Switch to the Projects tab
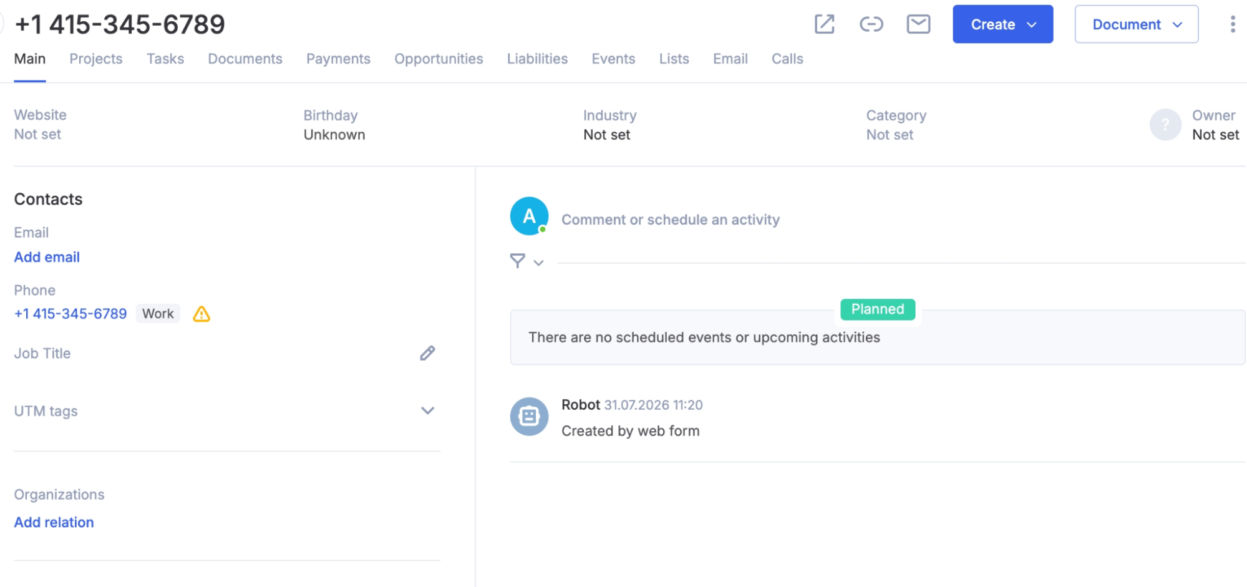The height and width of the screenshot is (587, 1247). pos(96,59)
